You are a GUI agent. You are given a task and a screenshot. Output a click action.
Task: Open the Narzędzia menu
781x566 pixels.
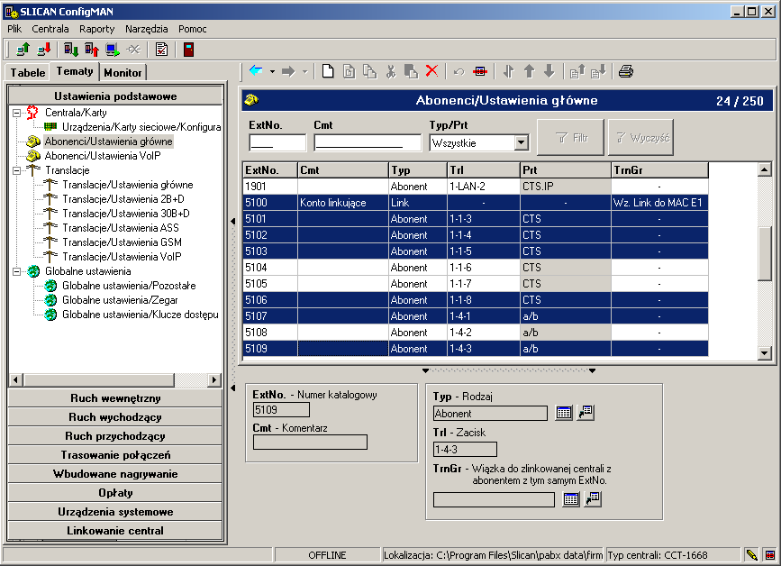[147, 29]
